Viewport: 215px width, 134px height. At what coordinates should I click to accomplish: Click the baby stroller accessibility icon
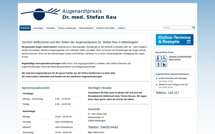click(164, 64)
